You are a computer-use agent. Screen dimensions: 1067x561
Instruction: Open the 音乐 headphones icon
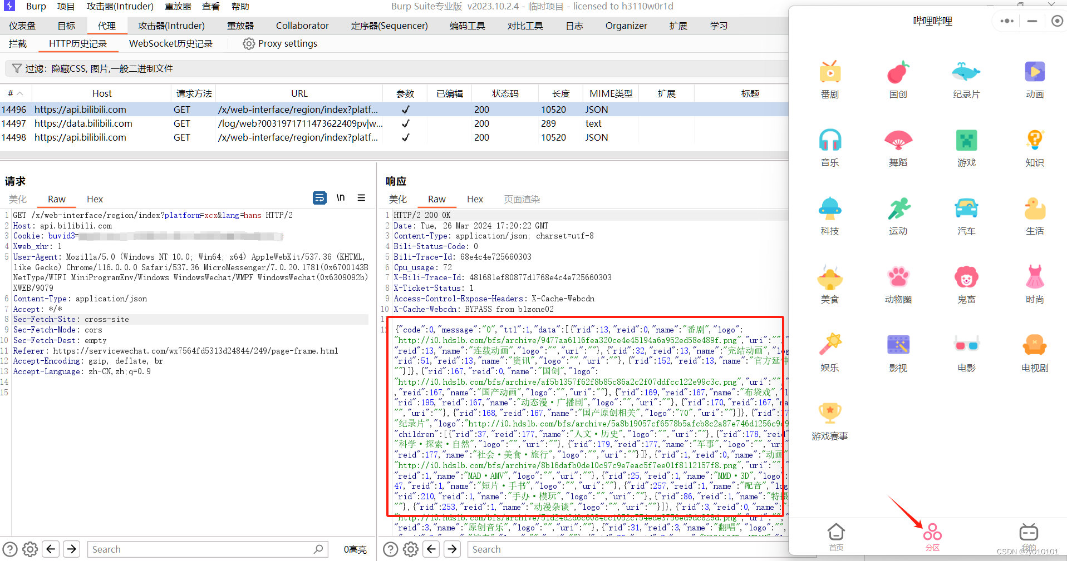tap(830, 140)
